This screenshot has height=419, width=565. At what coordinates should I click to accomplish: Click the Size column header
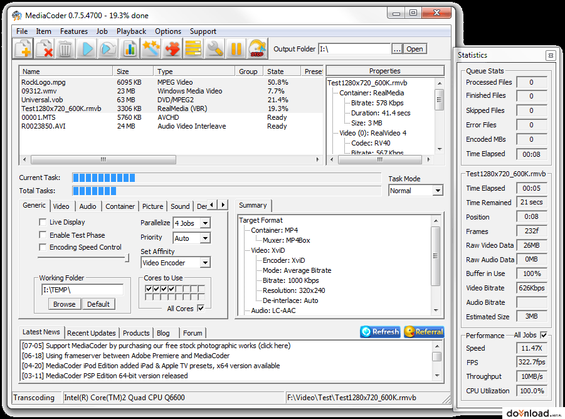click(133, 72)
